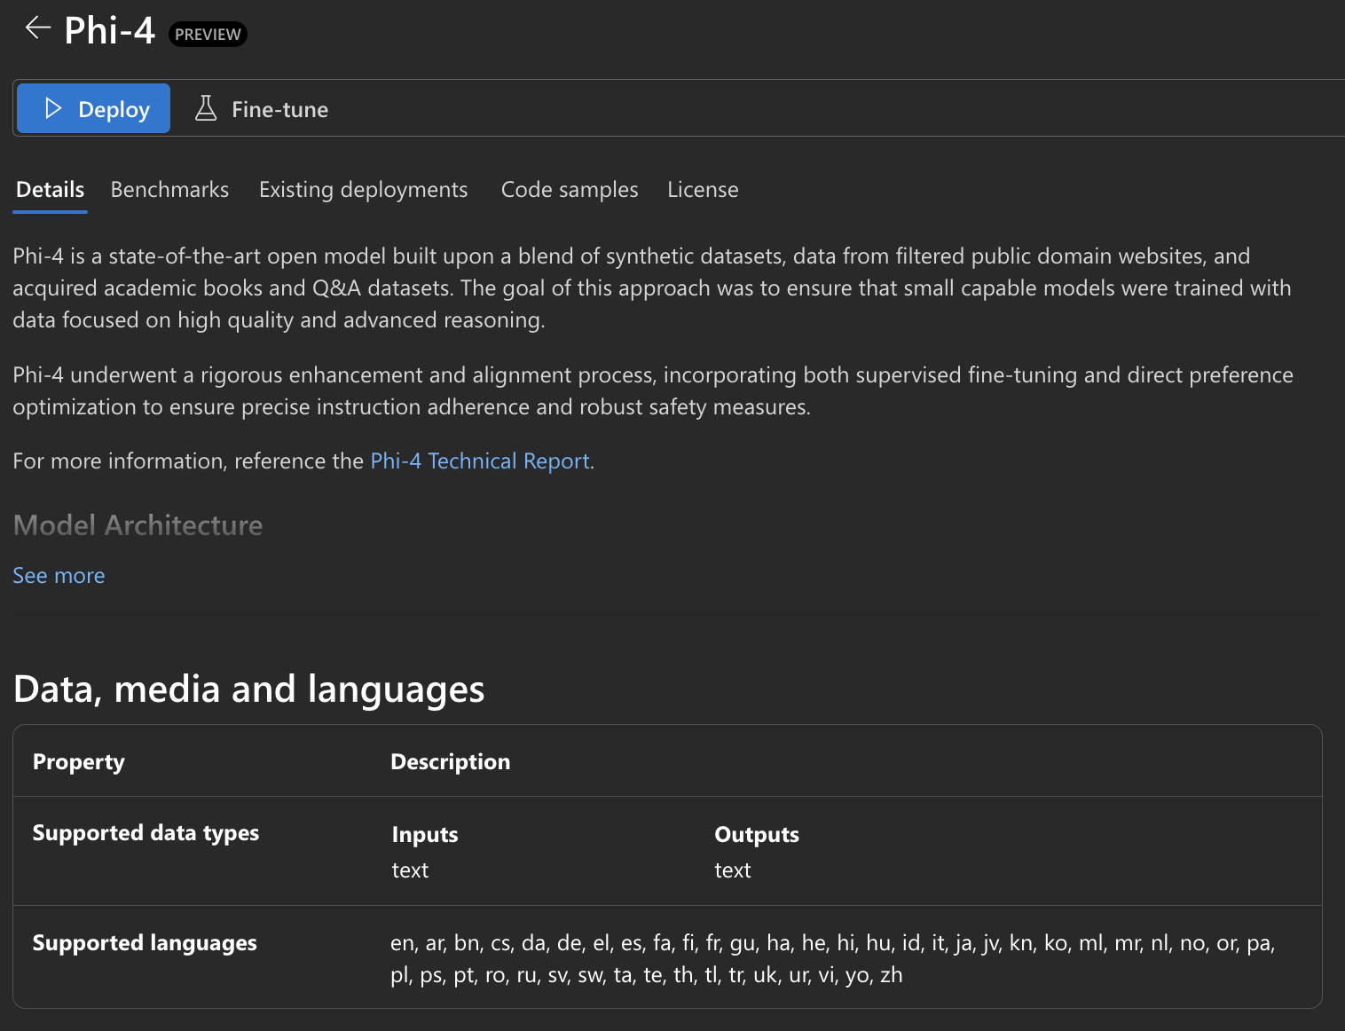The width and height of the screenshot is (1345, 1031).
Task: Open the Existing deployments tab
Action: point(363,190)
